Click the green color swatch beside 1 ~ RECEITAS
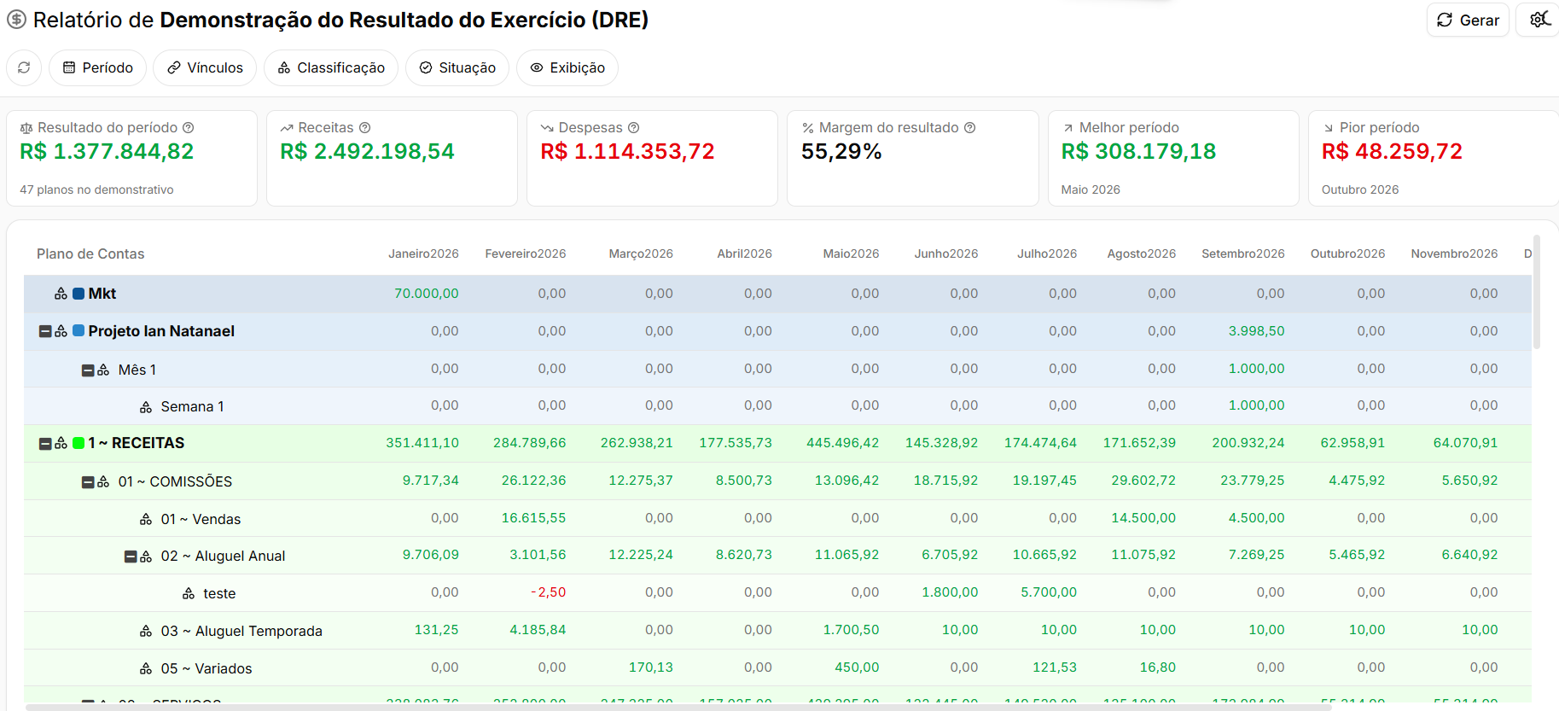The width and height of the screenshot is (1559, 711). 79,443
